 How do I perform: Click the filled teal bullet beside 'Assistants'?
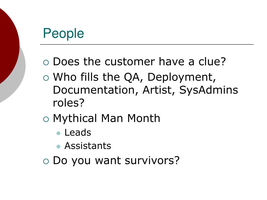pos(58,146)
